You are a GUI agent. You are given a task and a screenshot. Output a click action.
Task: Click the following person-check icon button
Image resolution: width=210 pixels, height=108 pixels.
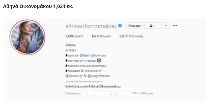pyautogui.click(x=152, y=26)
